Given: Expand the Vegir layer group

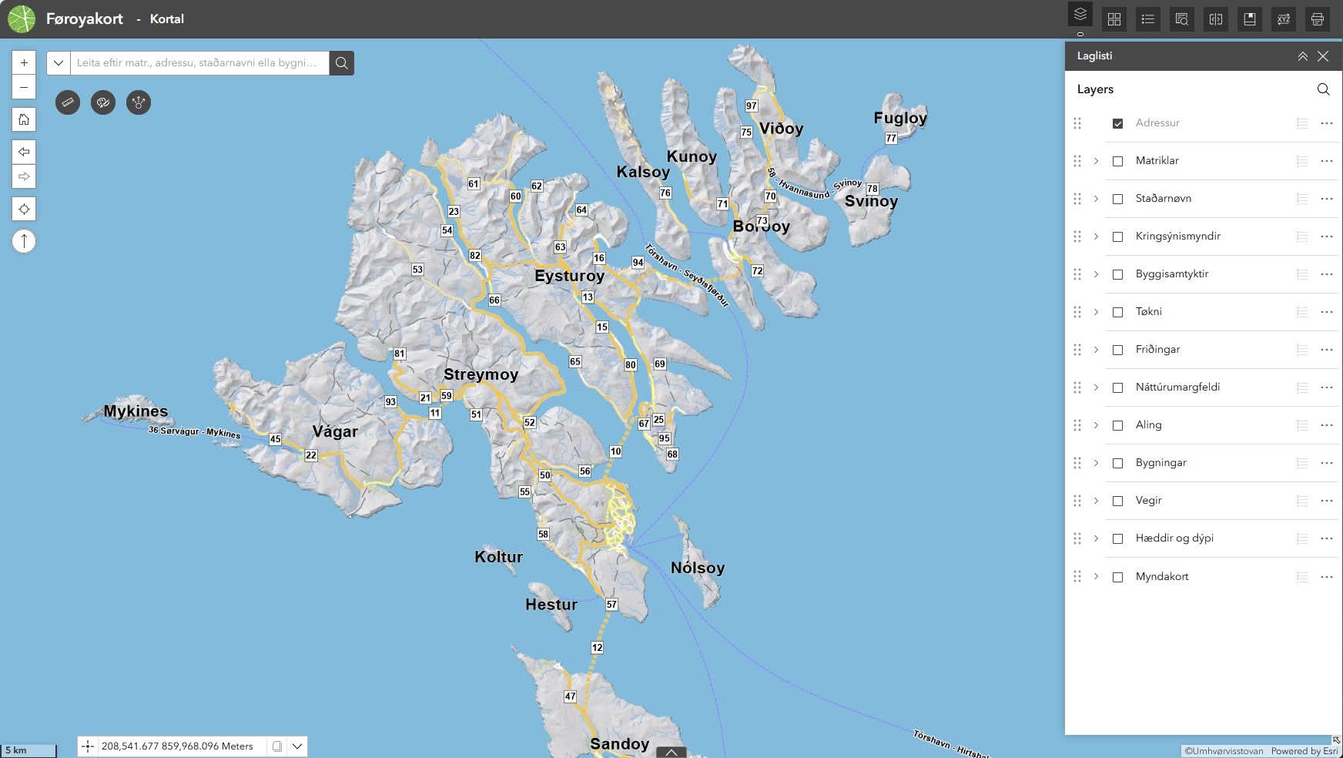Looking at the screenshot, I should (1096, 501).
